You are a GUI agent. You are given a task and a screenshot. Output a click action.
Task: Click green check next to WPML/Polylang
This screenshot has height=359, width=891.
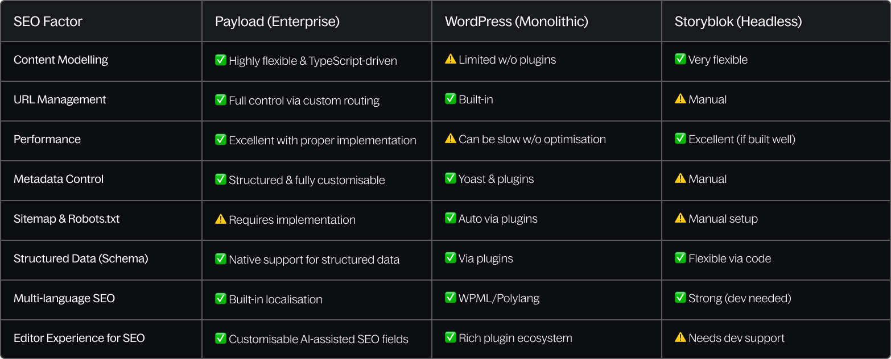tap(451, 297)
